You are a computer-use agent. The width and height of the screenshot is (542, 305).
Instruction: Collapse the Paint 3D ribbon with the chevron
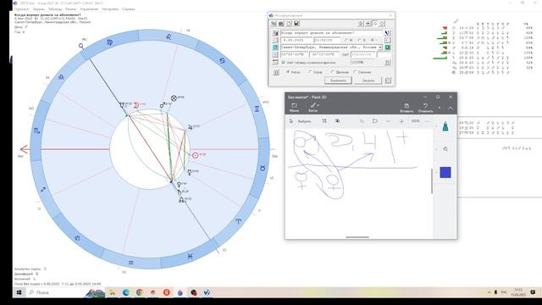coord(451,108)
